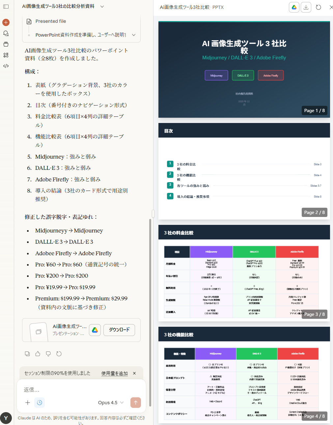Open attachment plus menu in composer
This screenshot has width=333, height=425.
28,403
